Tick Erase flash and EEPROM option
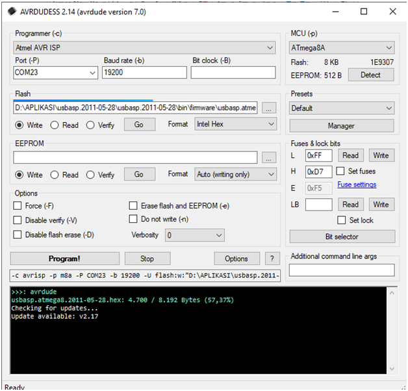This screenshot has height=391, width=408. pyautogui.click(x=134, y=206)
